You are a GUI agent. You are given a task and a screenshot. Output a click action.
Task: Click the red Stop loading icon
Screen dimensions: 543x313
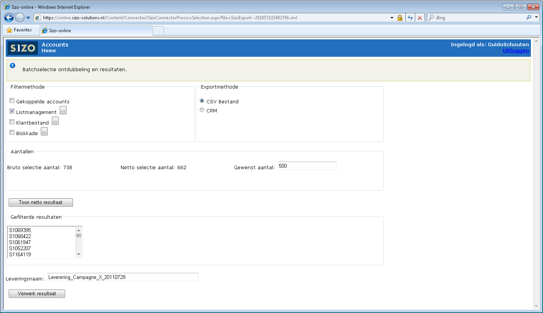(420, 18)
